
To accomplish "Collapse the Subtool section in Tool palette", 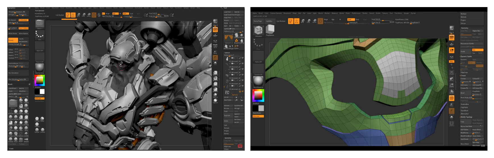I will pyautogui.click(x=227, y=53).
